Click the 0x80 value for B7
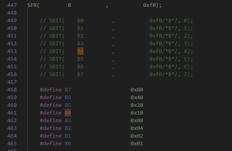 click(137, 90)
